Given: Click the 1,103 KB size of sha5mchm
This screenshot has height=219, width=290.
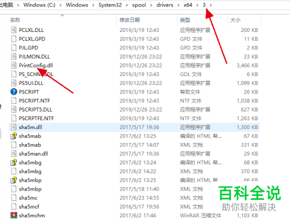Looking at the screenshot, I should (247, 216).
